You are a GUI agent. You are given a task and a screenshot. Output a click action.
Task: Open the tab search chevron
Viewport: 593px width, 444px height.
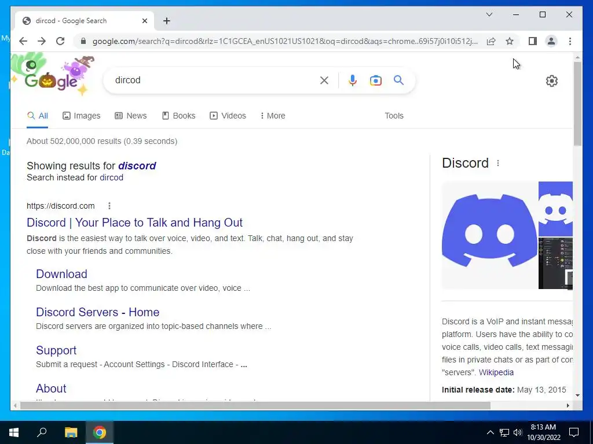pyautogui.click(x=489, y=14)
